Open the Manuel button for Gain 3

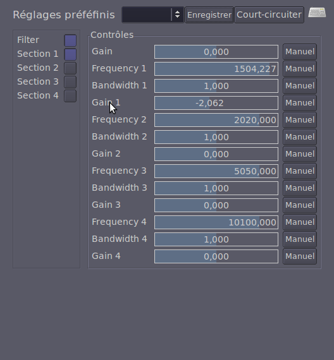300,205
